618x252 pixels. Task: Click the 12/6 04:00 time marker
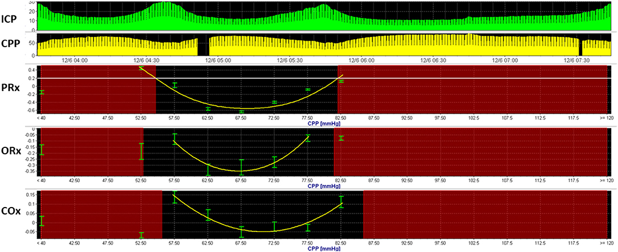click(x=75, y=60)
